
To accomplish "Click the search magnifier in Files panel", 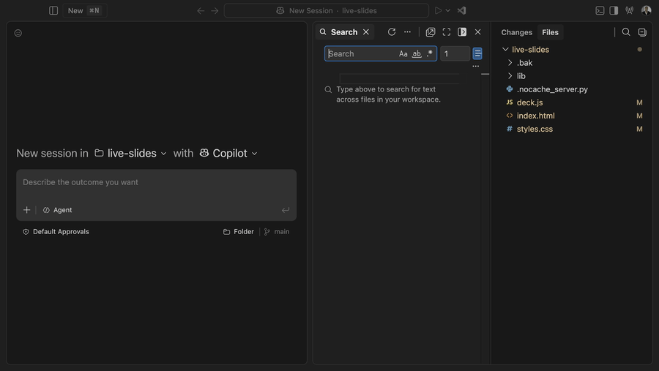I will point(626,32).
